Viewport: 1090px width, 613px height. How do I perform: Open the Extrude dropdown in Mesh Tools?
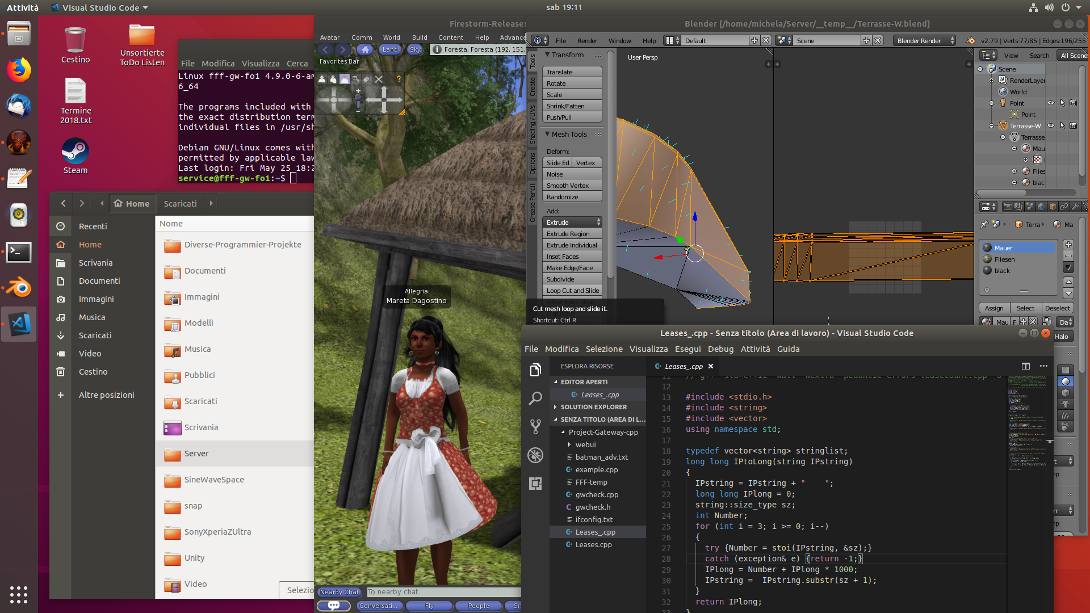pos(572,222)
